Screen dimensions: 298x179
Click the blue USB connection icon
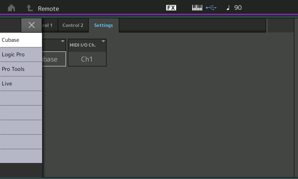click(211, 8)
